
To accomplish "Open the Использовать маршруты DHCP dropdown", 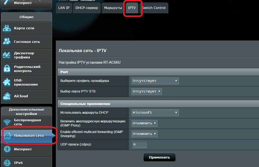I will point(155,113).
